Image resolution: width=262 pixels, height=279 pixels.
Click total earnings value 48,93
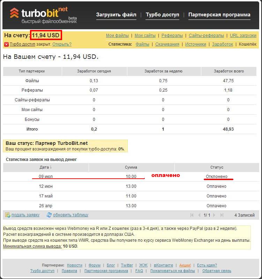tap(228, 129)
